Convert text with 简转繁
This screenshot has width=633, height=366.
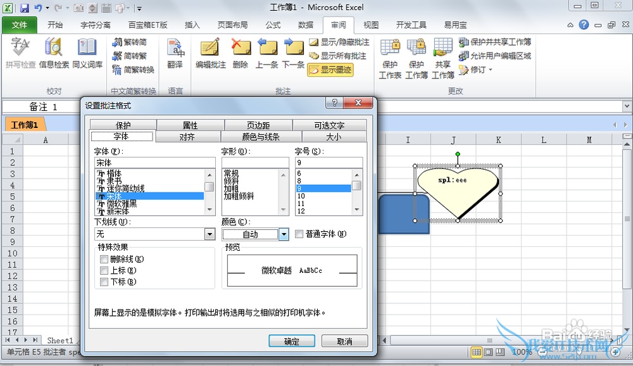click(x=130, y=56)
